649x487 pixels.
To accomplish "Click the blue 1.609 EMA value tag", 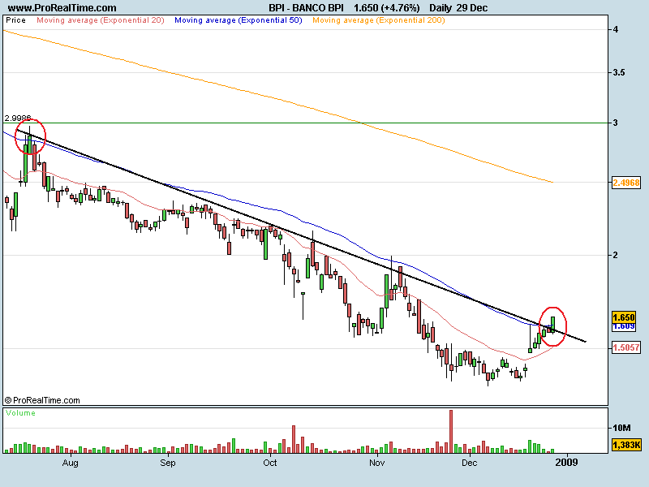I will 623,326.
